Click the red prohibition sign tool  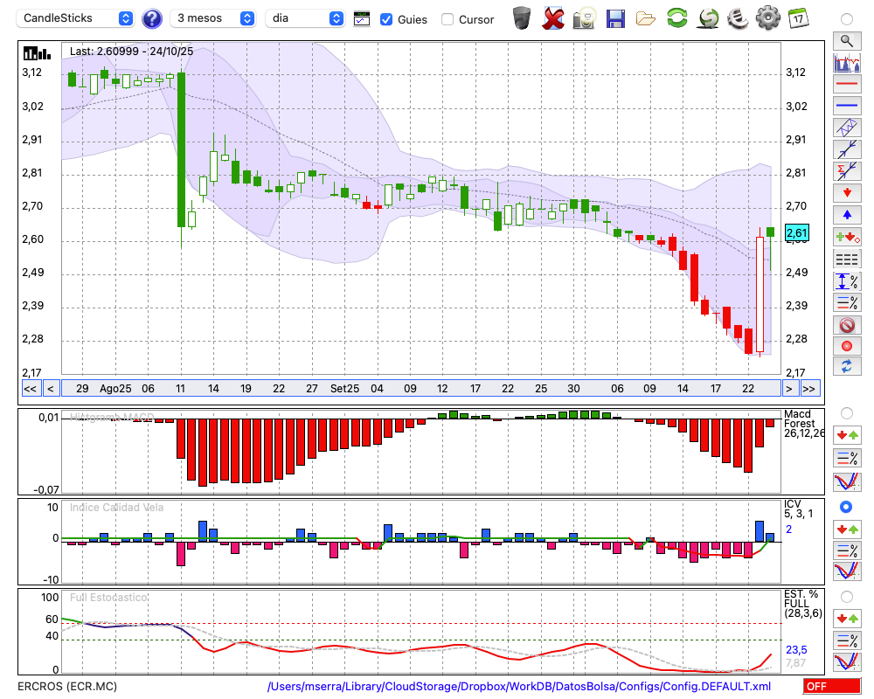[x=846, y=325]
